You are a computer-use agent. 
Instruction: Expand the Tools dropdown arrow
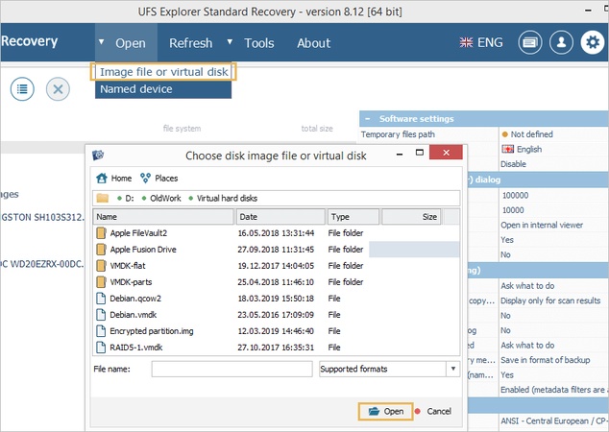tap(230, 42)
